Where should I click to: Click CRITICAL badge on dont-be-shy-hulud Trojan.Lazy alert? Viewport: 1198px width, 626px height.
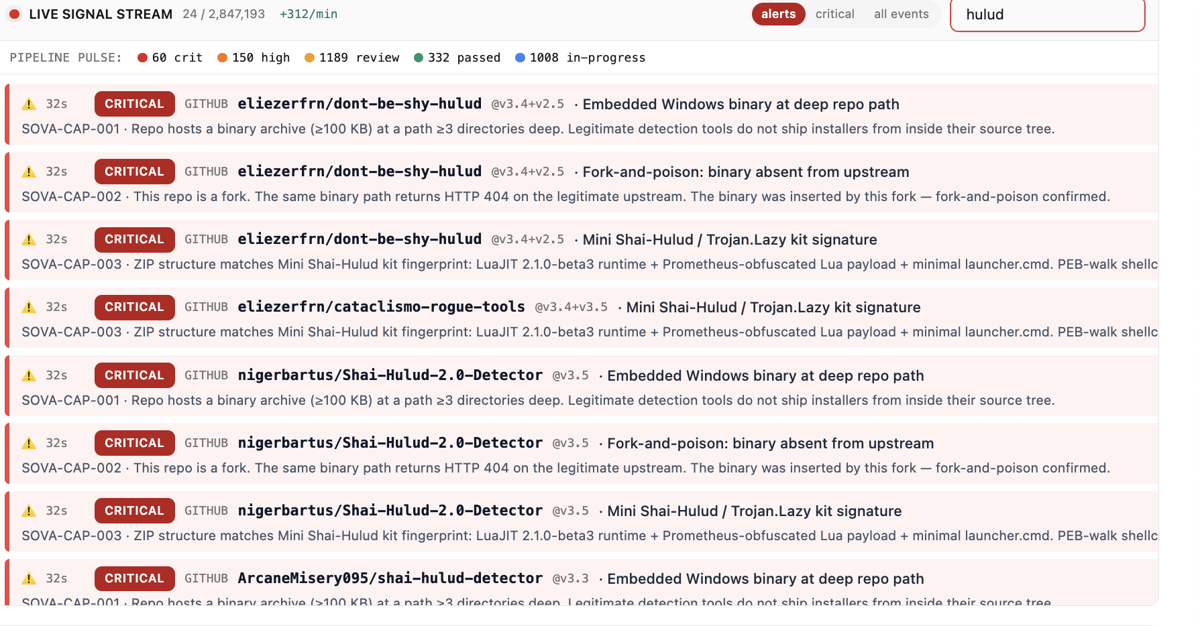[x=134, y=239]
